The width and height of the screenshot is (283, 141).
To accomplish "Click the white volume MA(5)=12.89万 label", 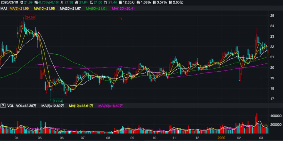I will [x=52, y=105].
